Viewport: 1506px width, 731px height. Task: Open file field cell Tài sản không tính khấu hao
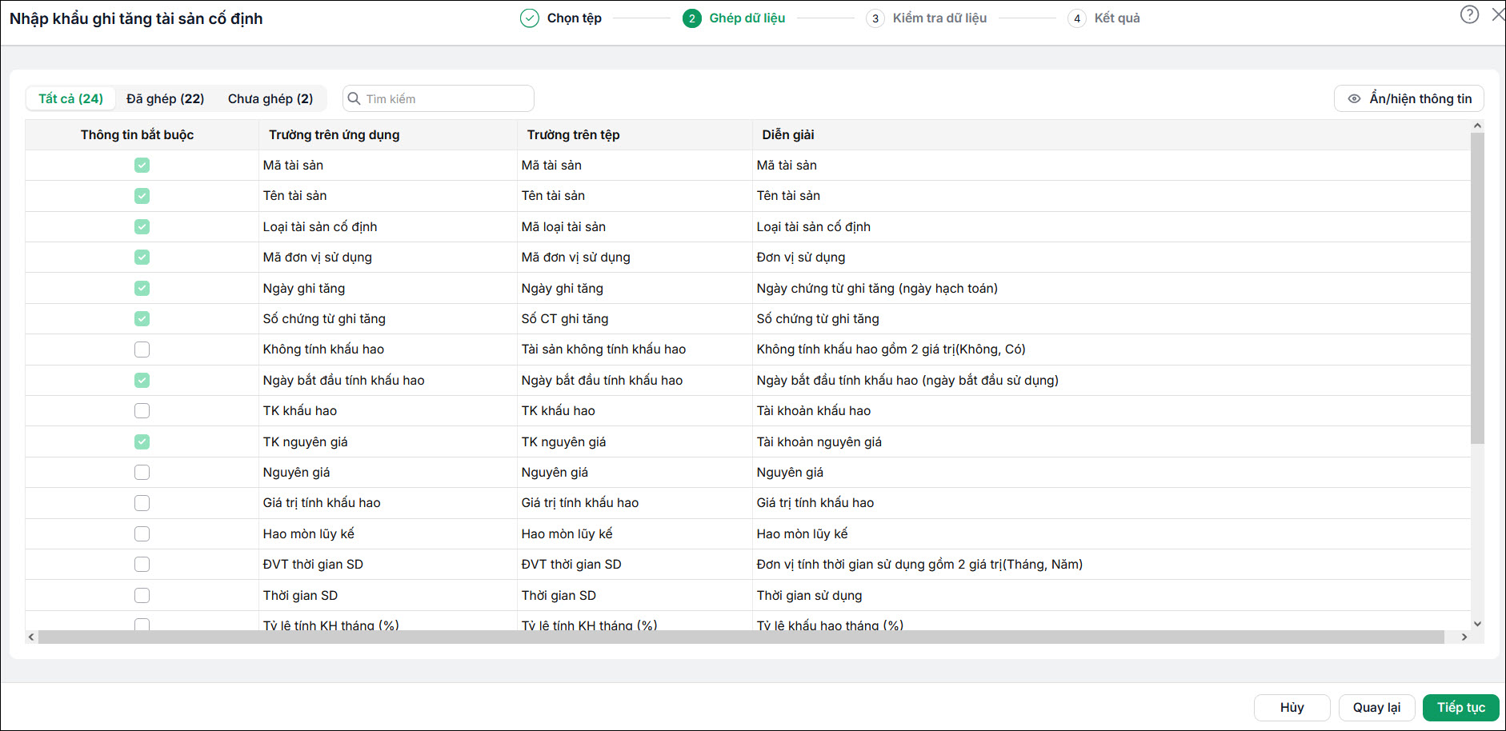[635, 350]
